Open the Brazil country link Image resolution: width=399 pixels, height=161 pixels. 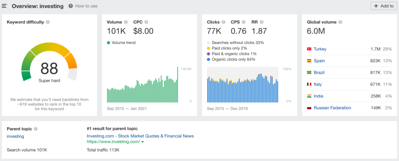click(319, 72)
